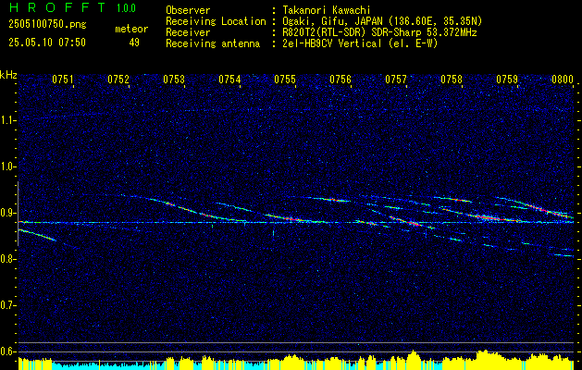582x370 pixels.
Task: Select observer name Takanori Kawachi
Action: 327,10
